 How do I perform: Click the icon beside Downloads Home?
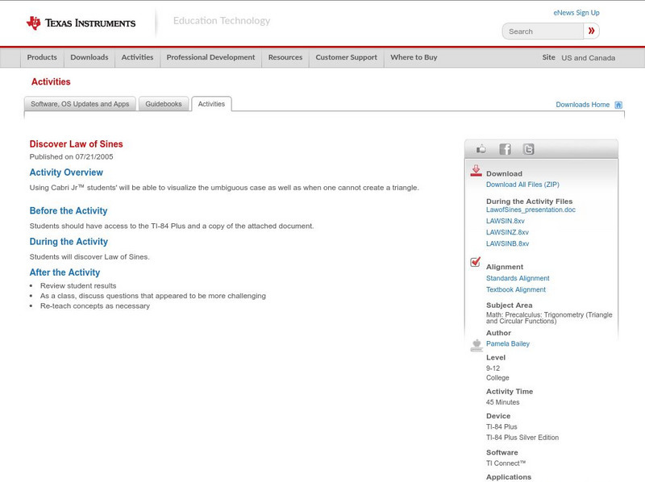pos(617,104)
